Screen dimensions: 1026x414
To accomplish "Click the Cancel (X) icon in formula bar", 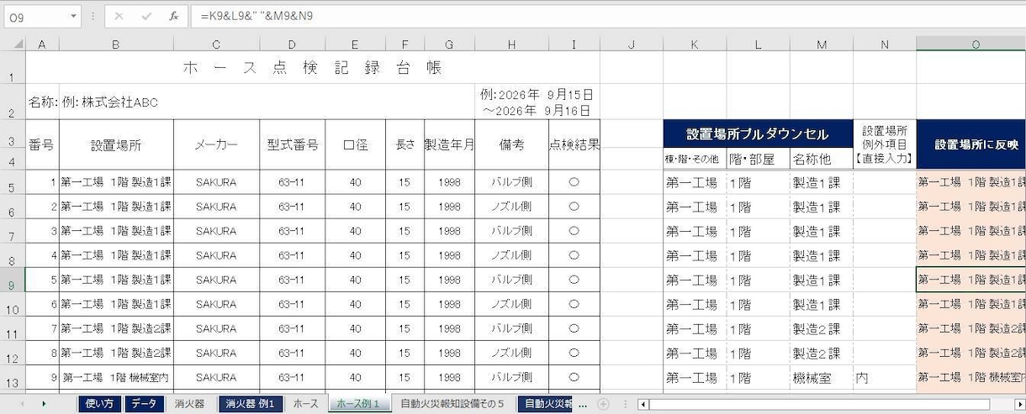I will [x=119, y=15].
